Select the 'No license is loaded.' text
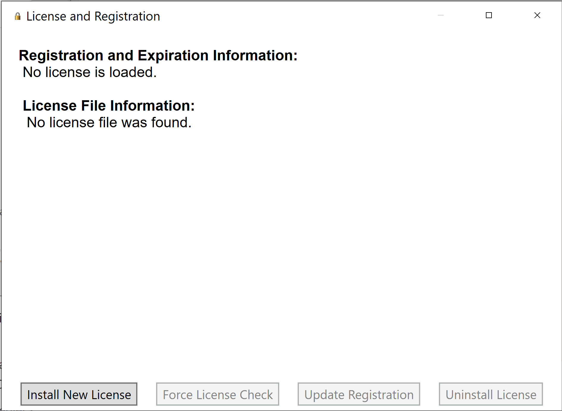562x411 pixels. pos(90,72)
